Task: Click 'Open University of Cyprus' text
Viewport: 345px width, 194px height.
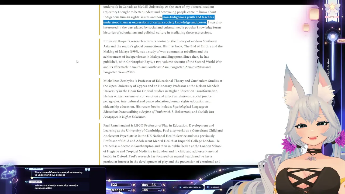Action: pos(128,86)
